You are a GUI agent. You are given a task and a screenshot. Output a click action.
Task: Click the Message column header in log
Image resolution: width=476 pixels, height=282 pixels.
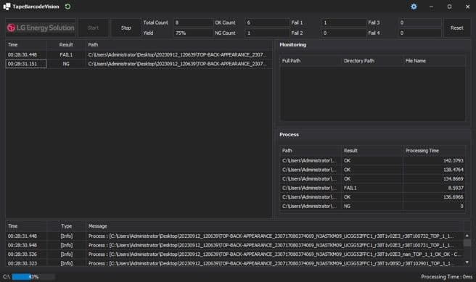point(274,226)
